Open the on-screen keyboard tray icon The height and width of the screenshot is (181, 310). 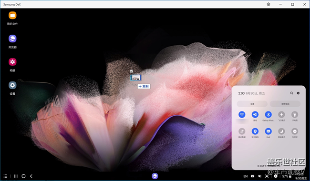pos(252,176)
